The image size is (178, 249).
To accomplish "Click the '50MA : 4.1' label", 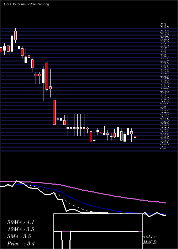I will coord(21,222).
